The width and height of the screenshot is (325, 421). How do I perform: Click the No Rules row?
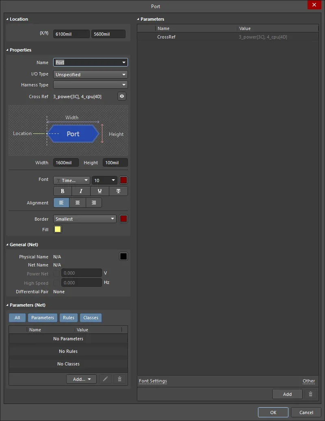[x=68, y=351]
